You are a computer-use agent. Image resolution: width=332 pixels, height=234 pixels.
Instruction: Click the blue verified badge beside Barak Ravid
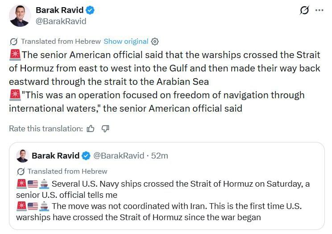coord(91,11)
